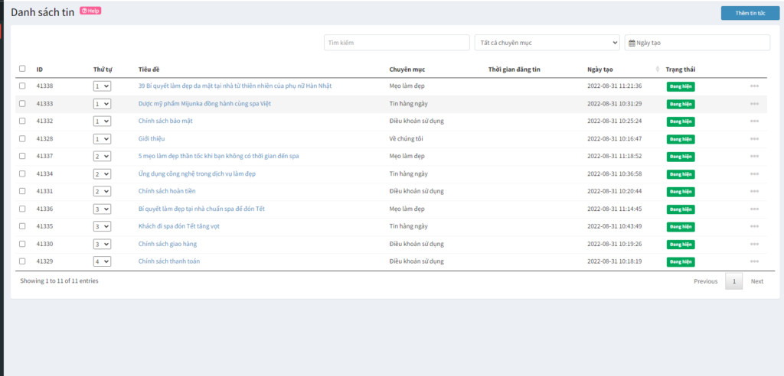This screenshot has width=784, height=376.
Task: Change order dropdown for Chính sách thanh toán
Action: click(x=102, y=261)
